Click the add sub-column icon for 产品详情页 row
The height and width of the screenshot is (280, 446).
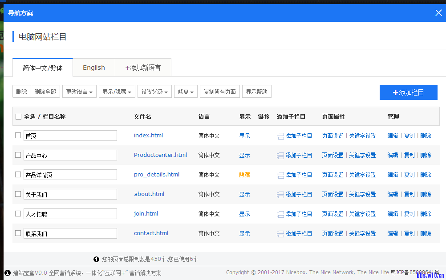[x=280, y=175]
